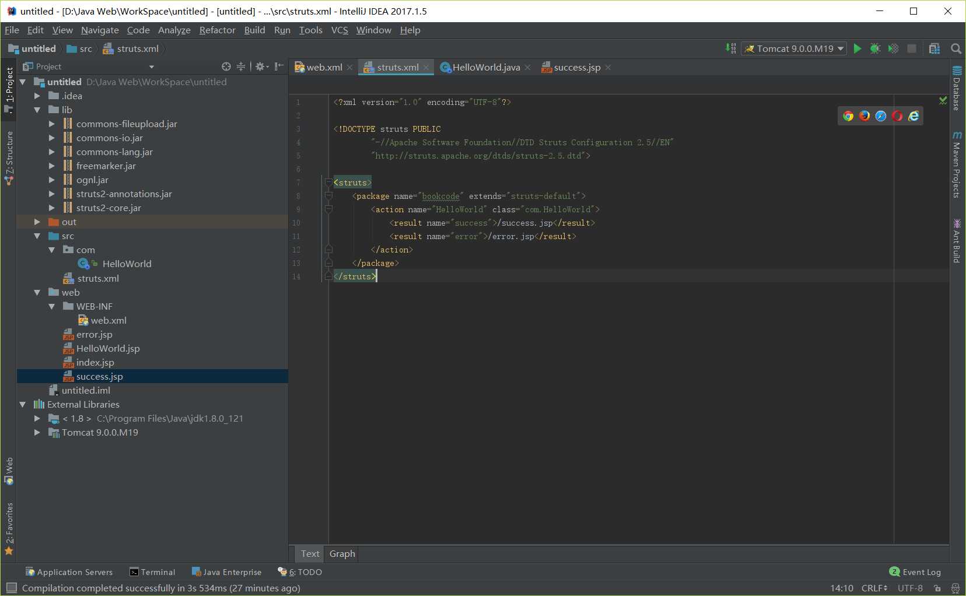This screenshot has width=966, height=596.
Task: Select index.jsp in project tree
Action: 95,363
